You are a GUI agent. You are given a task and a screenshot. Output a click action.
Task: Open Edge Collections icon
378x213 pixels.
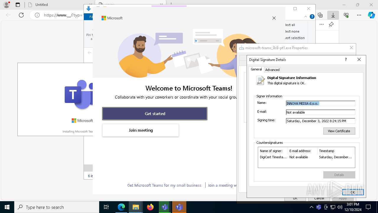coord(320,15)
